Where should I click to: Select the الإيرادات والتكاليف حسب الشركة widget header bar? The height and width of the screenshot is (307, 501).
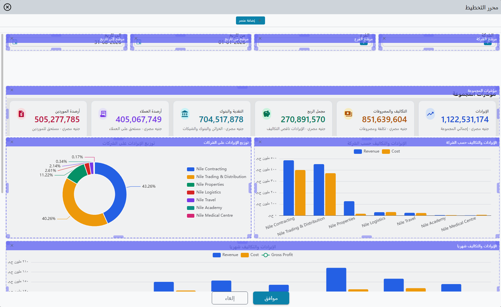(x=377, y=142)
